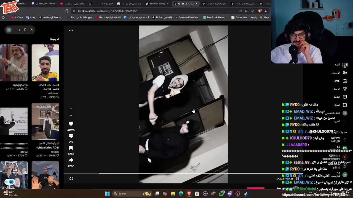This screenshot has height=198, width=353.
Task: Click the share page icon in address bar
Action: (253, 11)
